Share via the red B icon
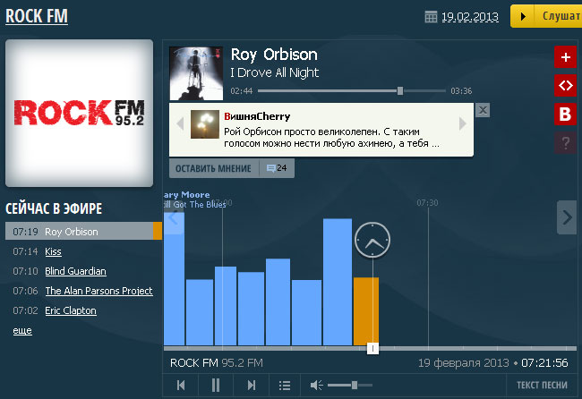 point(565,114)
